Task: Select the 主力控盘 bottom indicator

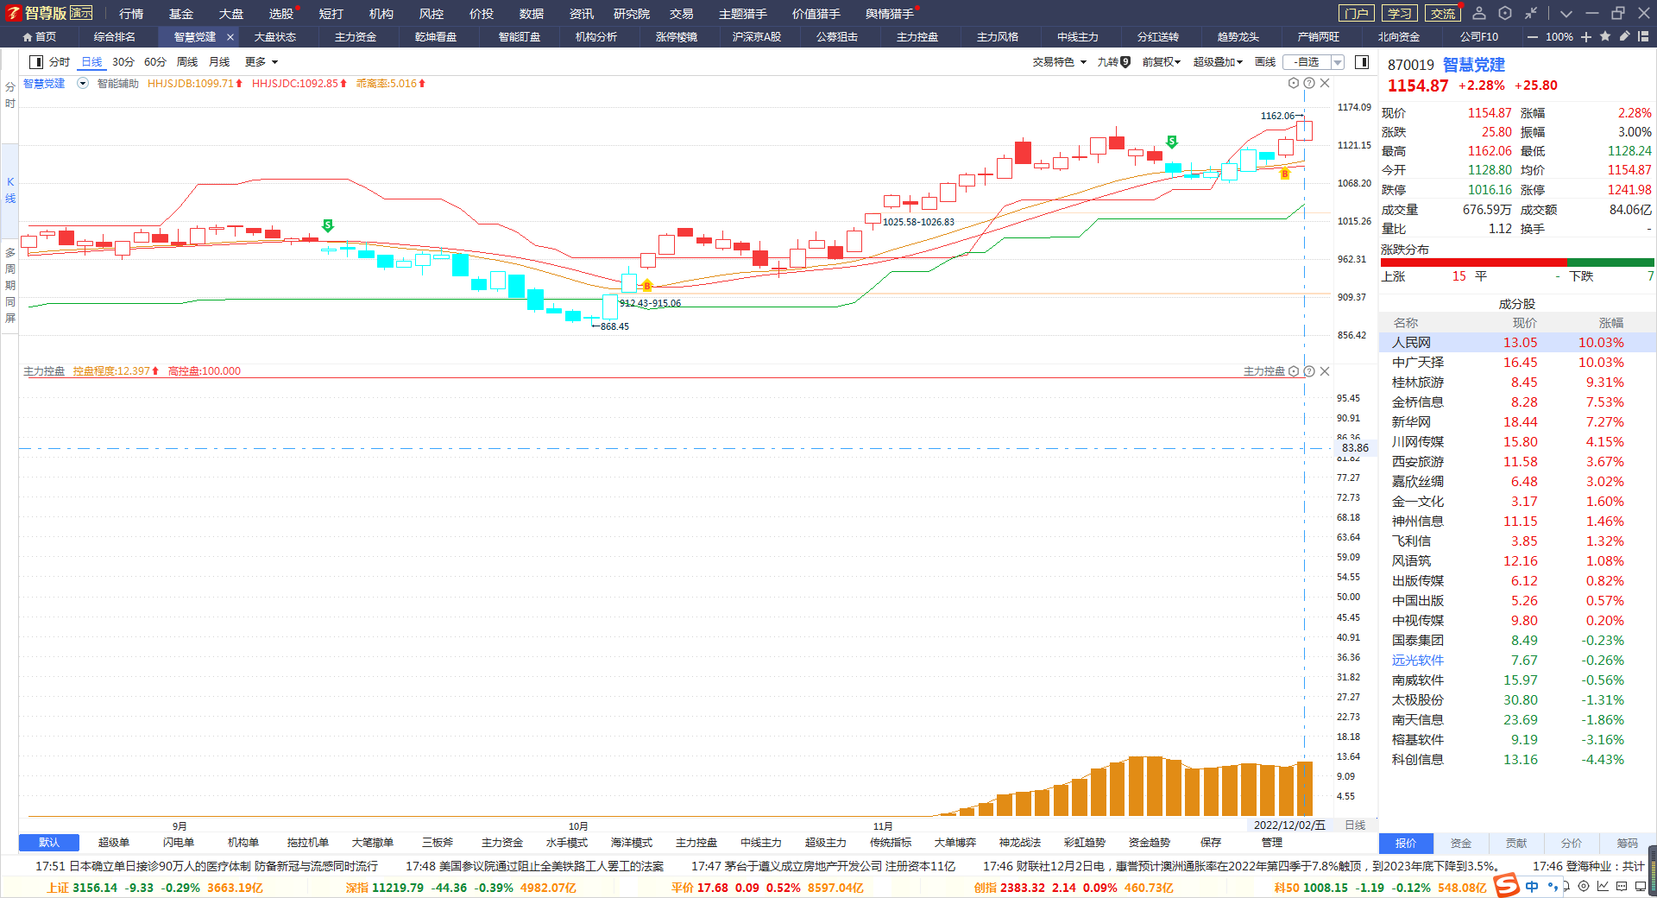Action: pos(696,843)
